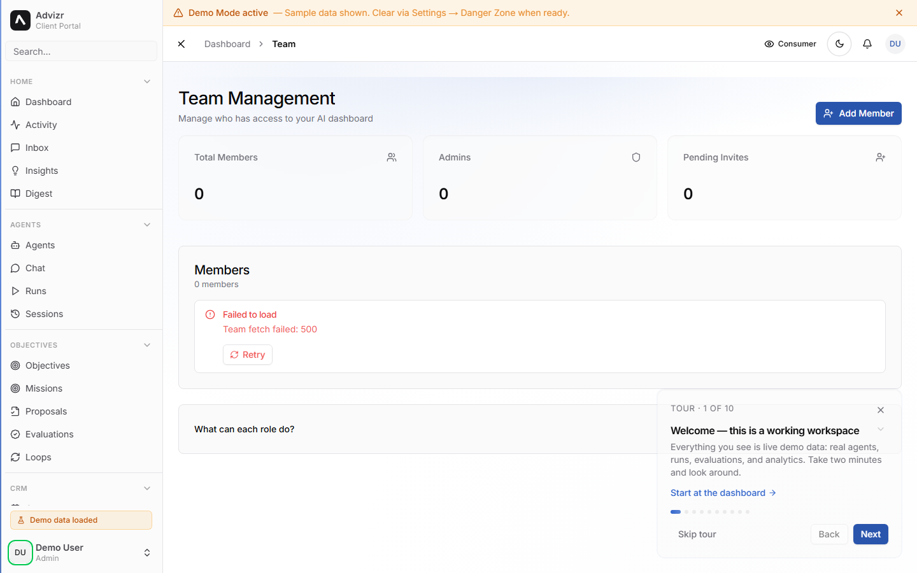Click the Proposals document icon
Viewport: 917px width, 573px height.
tap(15, 411)
